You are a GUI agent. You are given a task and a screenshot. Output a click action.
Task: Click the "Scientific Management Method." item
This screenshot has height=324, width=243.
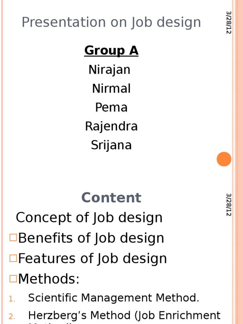(x=114, y=298)
